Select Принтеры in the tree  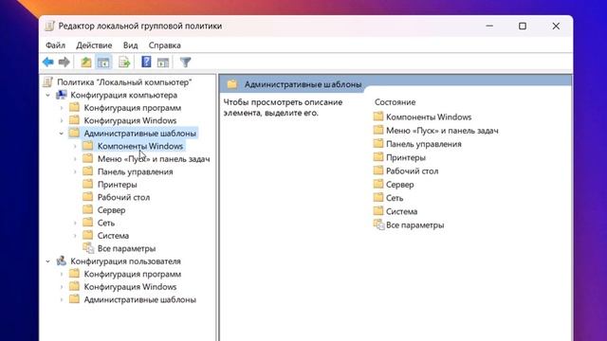click(118, 185)
